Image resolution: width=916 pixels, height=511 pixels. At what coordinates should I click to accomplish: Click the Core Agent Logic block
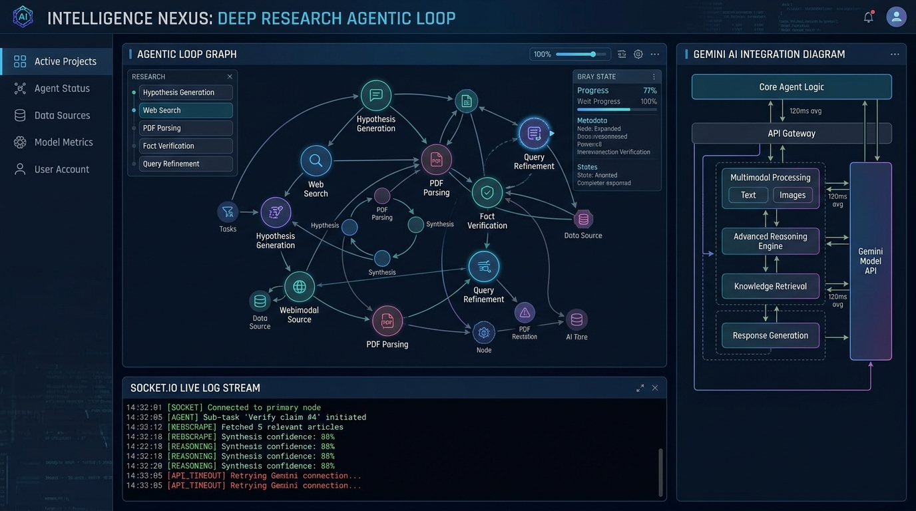[x=792, y=87]
